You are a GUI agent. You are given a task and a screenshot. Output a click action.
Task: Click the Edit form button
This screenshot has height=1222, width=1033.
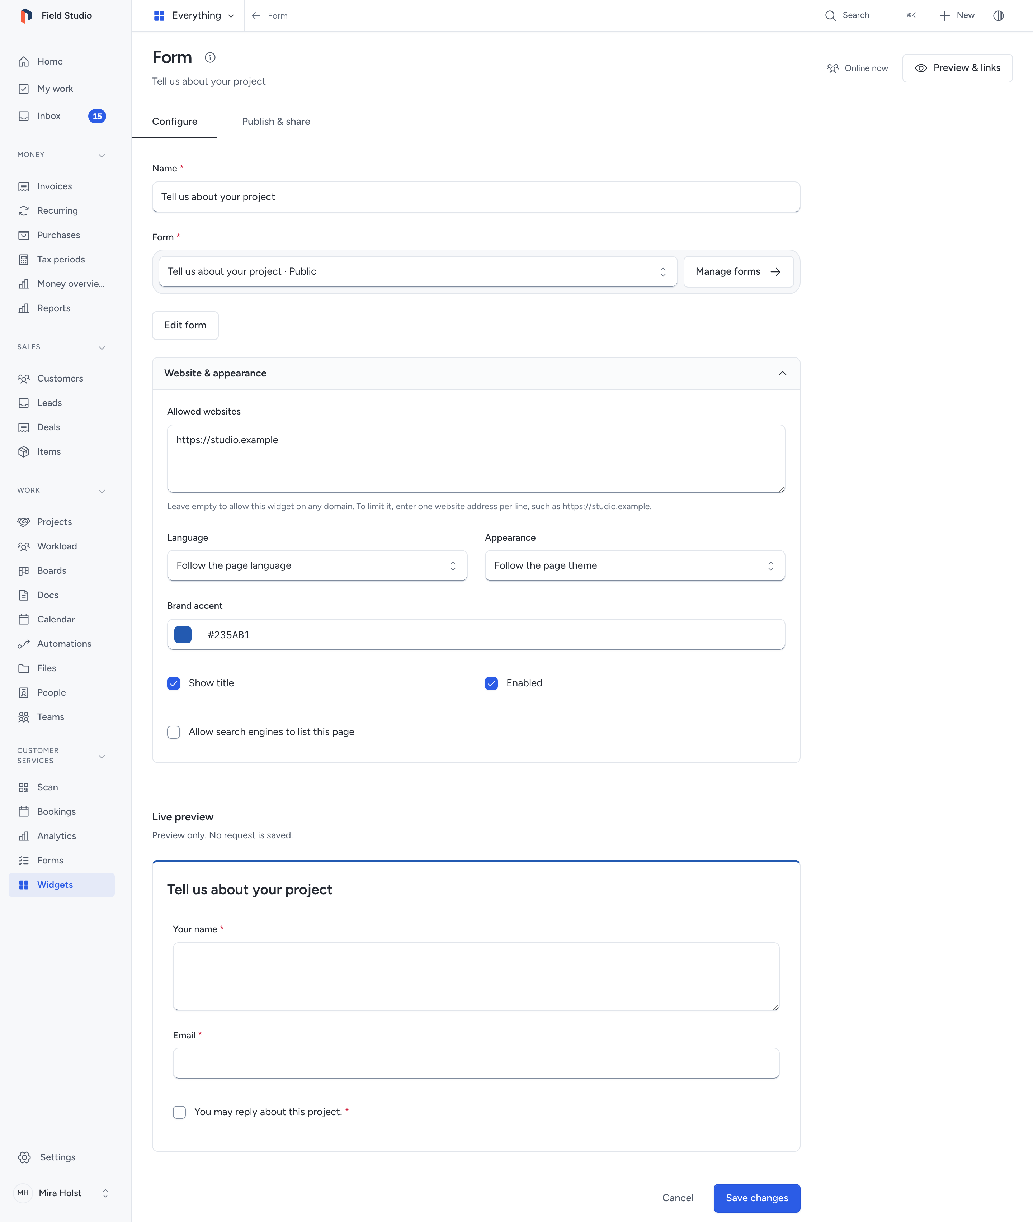click(185, 326)
